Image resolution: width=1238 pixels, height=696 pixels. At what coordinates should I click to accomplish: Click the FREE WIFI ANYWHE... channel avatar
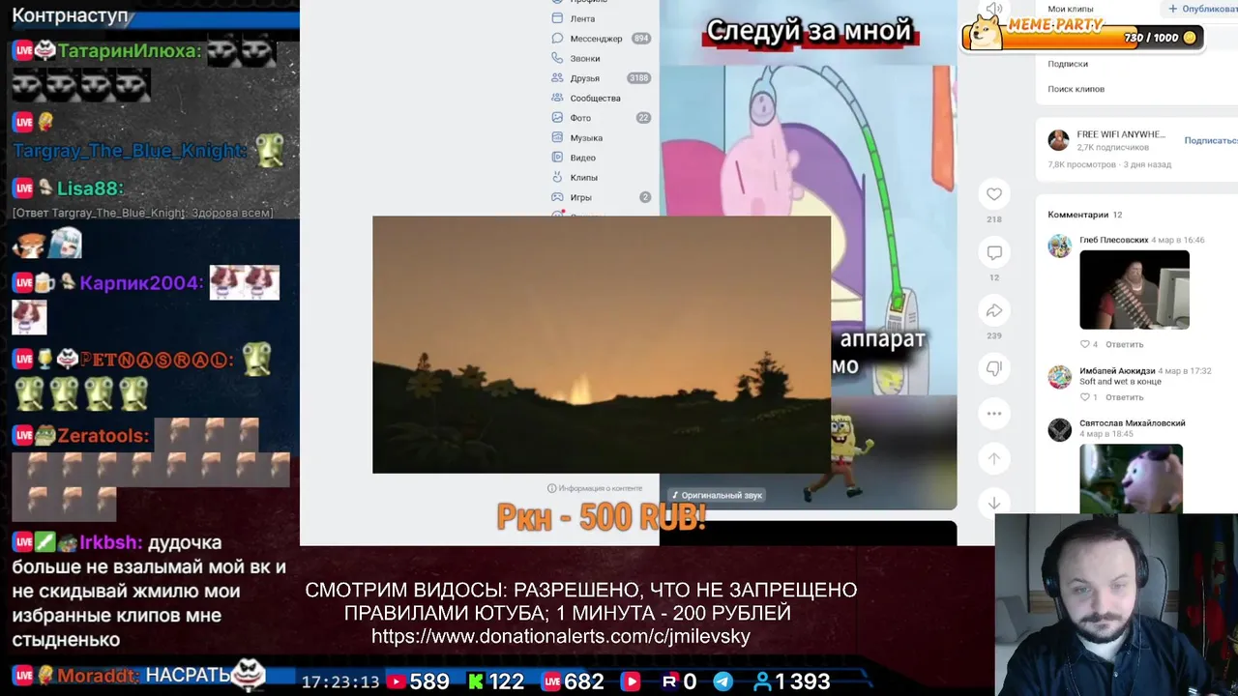pyautogui.click(x=1059, y=140)
